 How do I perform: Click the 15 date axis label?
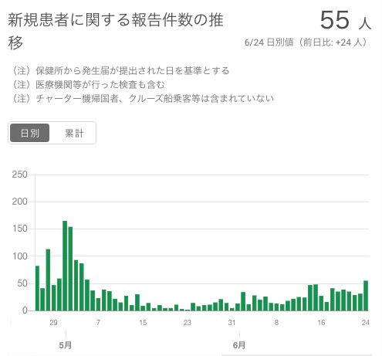point(143,323)
